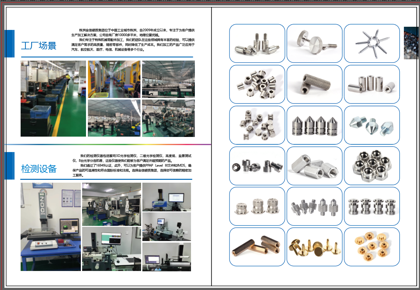Select the brass hex standoffs product image
420x290 pixels.
coord(257,247)
